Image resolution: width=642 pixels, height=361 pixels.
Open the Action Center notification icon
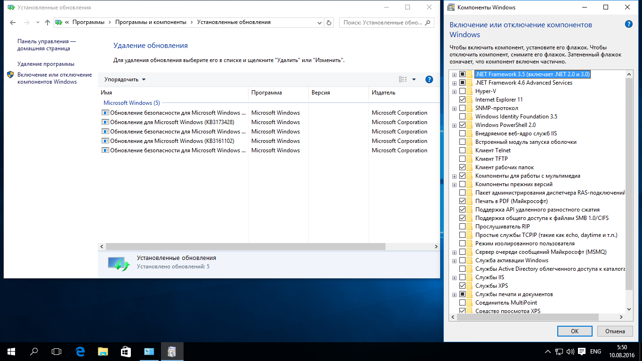[582, 351]
